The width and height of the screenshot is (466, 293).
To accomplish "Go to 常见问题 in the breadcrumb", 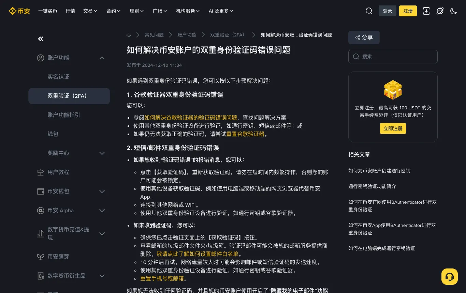I will 154,35.
